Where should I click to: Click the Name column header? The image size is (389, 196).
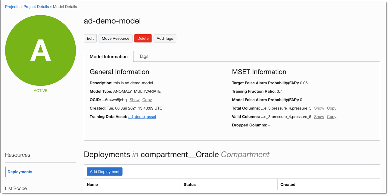tap(92, 185)
